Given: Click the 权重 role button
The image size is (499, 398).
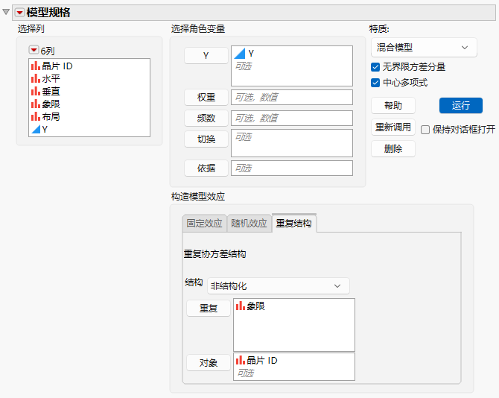Looking at the screenshot, I should click(206, 97).
